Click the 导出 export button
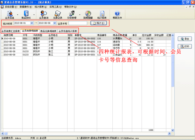This screenshot has height=140, width=195. 185,39
